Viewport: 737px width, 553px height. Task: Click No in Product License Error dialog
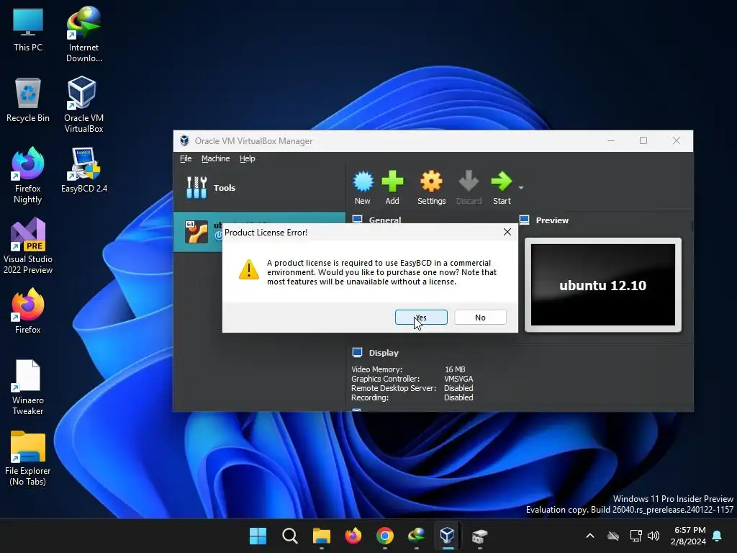480,318
